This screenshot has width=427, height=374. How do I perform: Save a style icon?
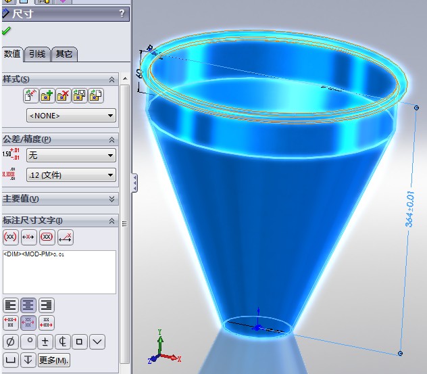[80, 95]
